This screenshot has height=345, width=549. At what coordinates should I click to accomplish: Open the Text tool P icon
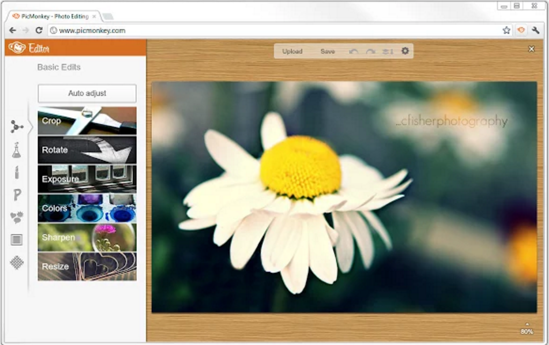coord(17,195)
